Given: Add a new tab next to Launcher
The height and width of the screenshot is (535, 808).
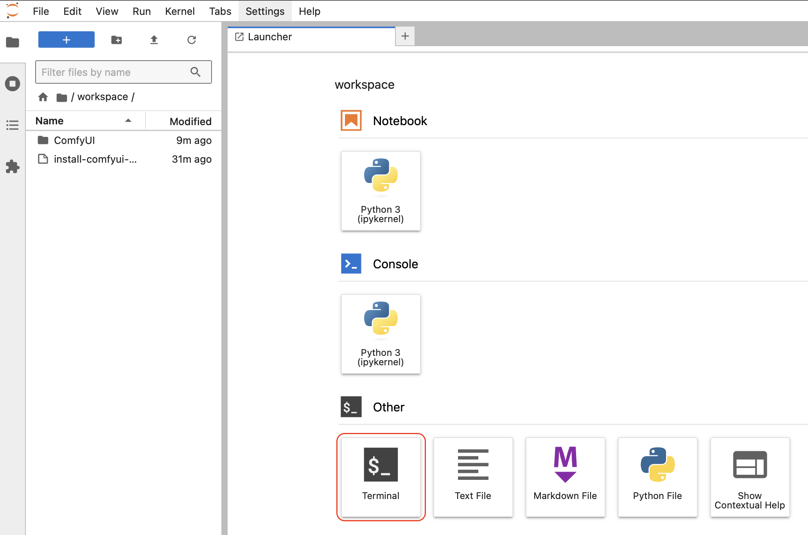Looking at the screenshot, I should tap(405, 36).
